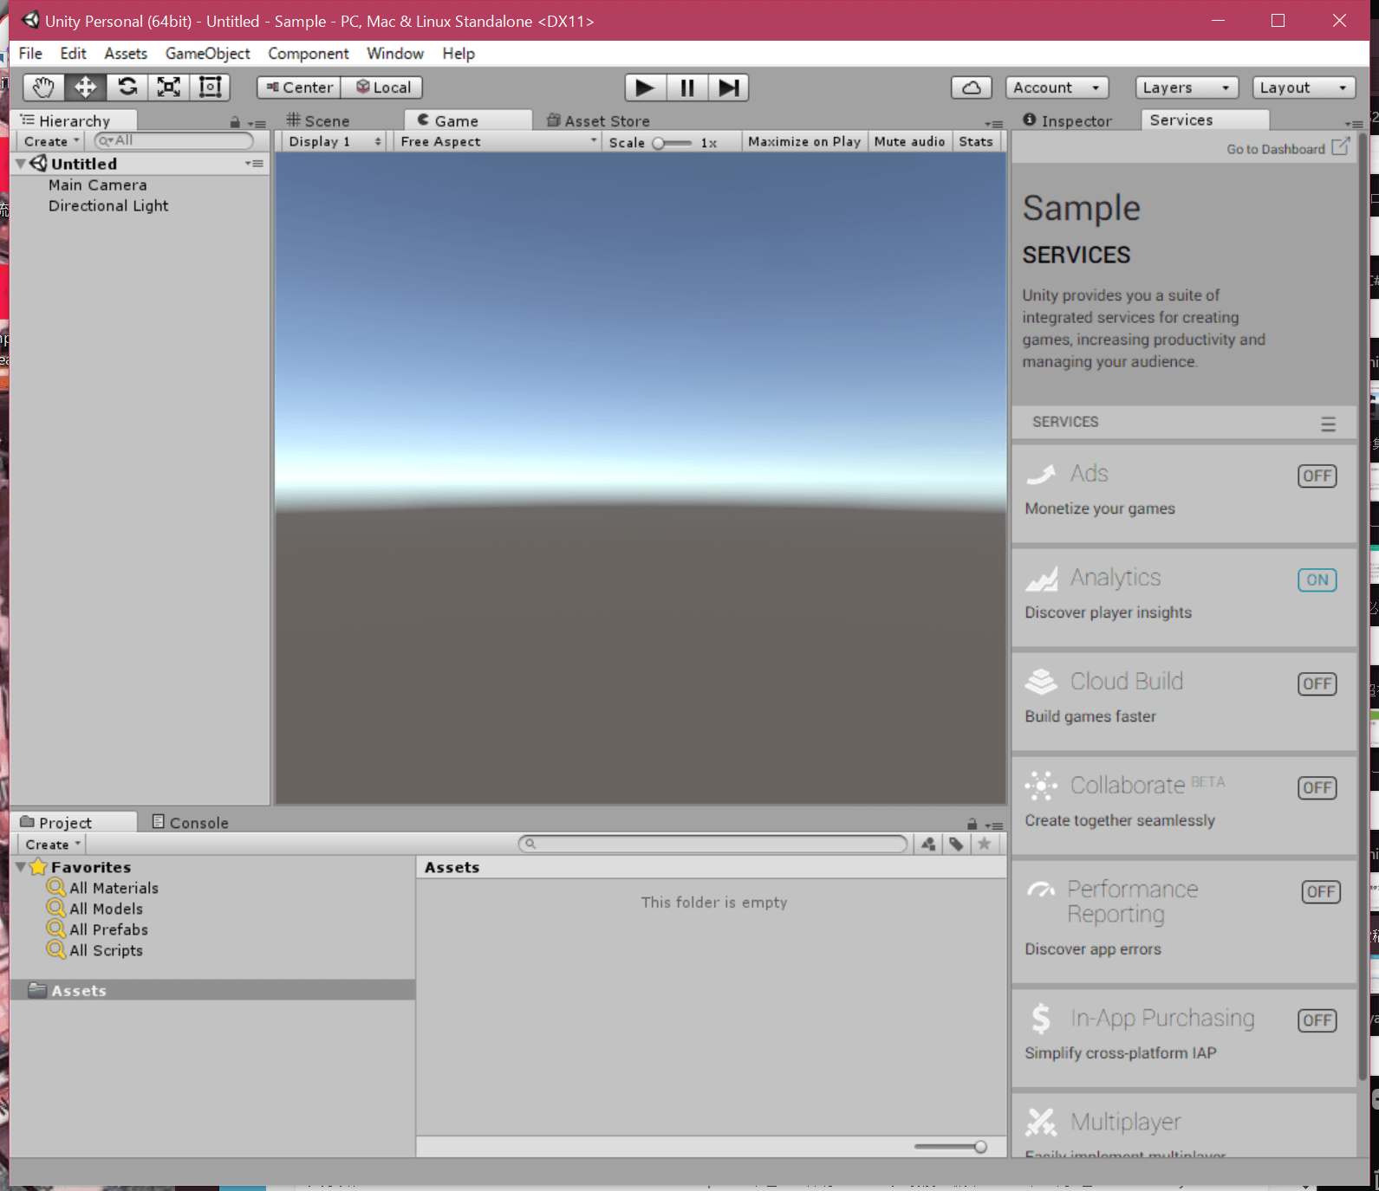Viewport: 1379px width, 1191px height.
Task: Switch to the Console tab
Action: (191, 823)
